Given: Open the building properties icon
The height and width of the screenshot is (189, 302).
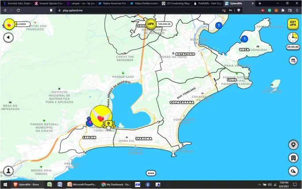Looking at the screenshot, I should (x=293, y=158).
